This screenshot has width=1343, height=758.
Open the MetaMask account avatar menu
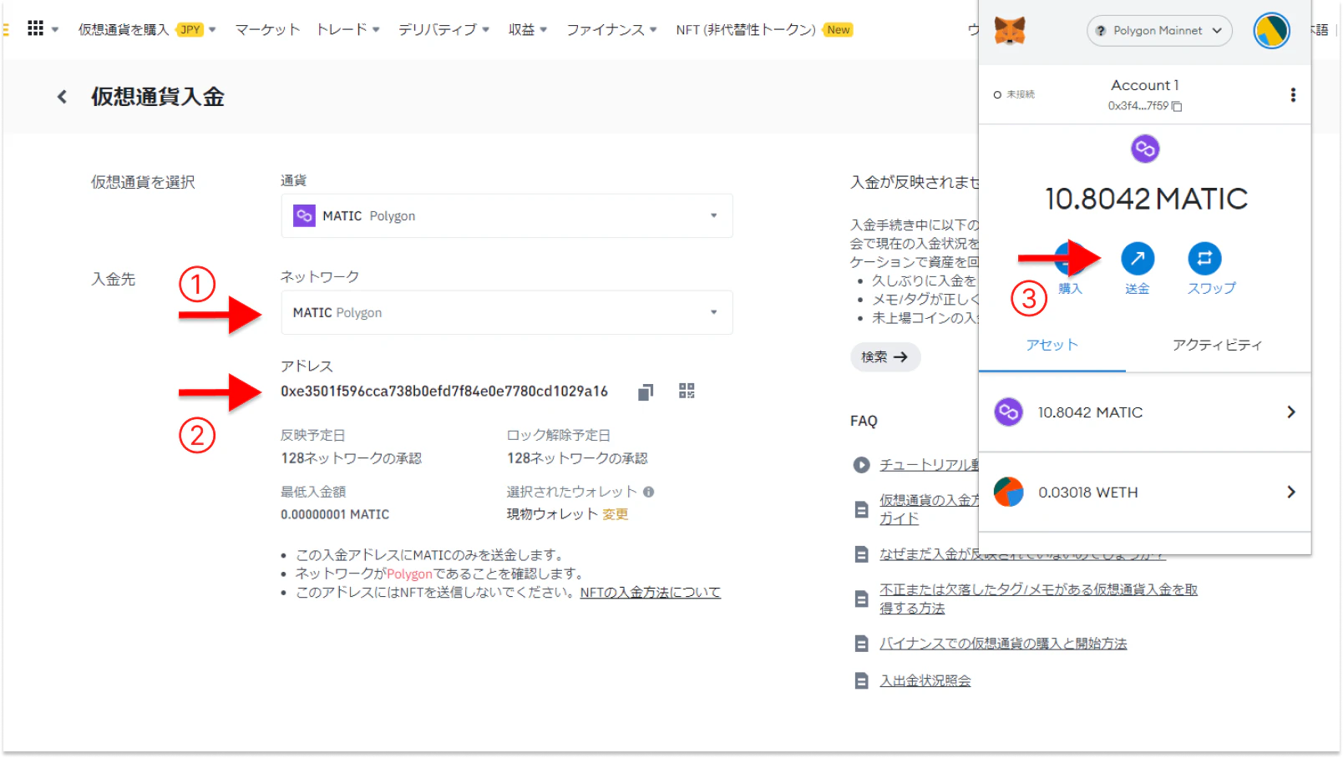1271,31
